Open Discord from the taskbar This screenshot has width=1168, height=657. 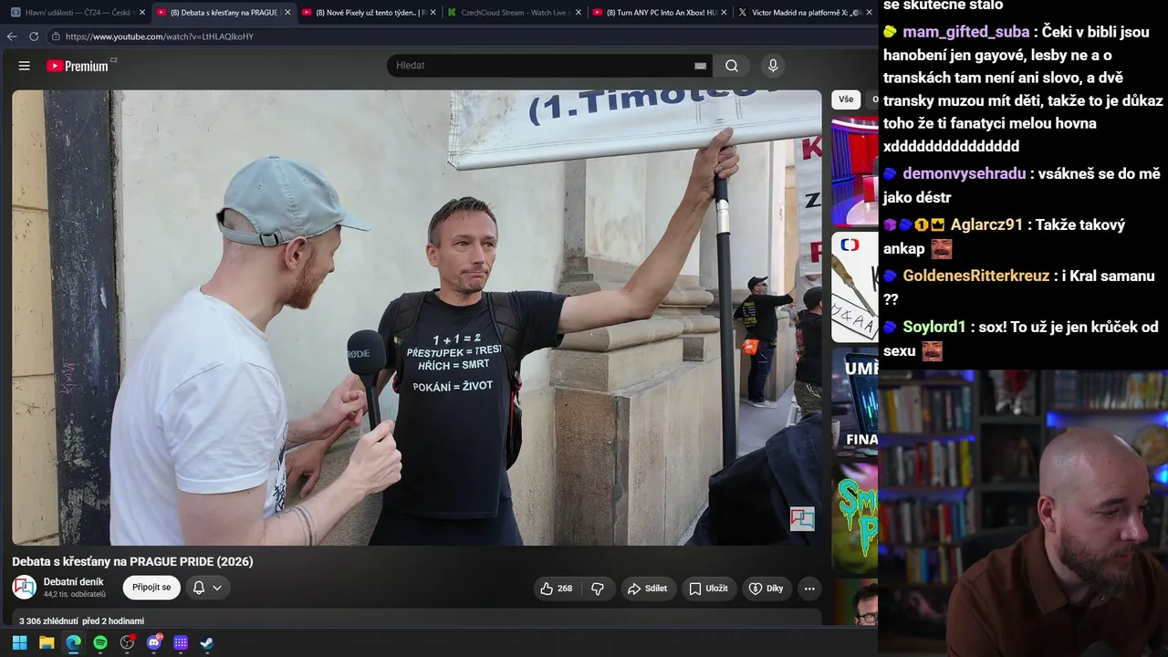tap(154, 642)
